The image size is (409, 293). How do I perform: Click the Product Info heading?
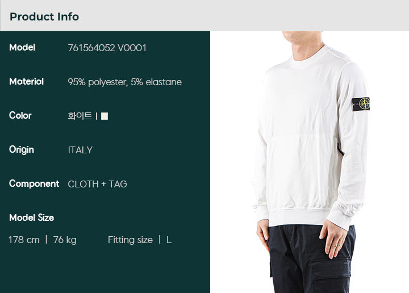tap(44, 16)
